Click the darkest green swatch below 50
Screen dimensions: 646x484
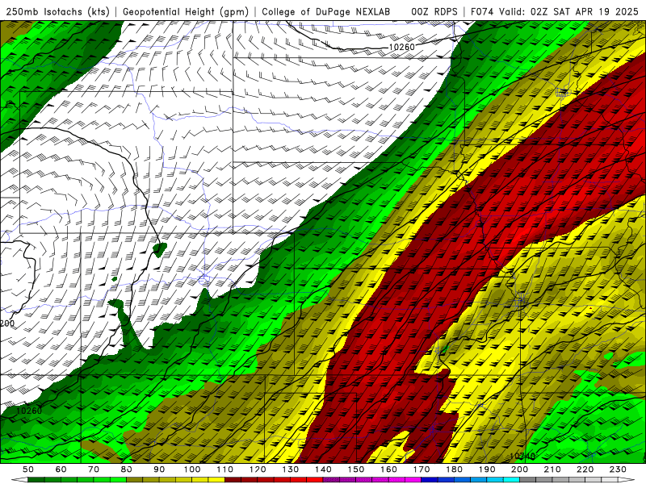coord(36,480)
